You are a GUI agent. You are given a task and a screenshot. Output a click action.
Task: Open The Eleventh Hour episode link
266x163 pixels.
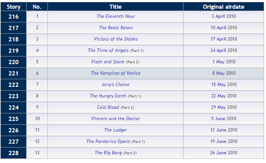(116, 16)
